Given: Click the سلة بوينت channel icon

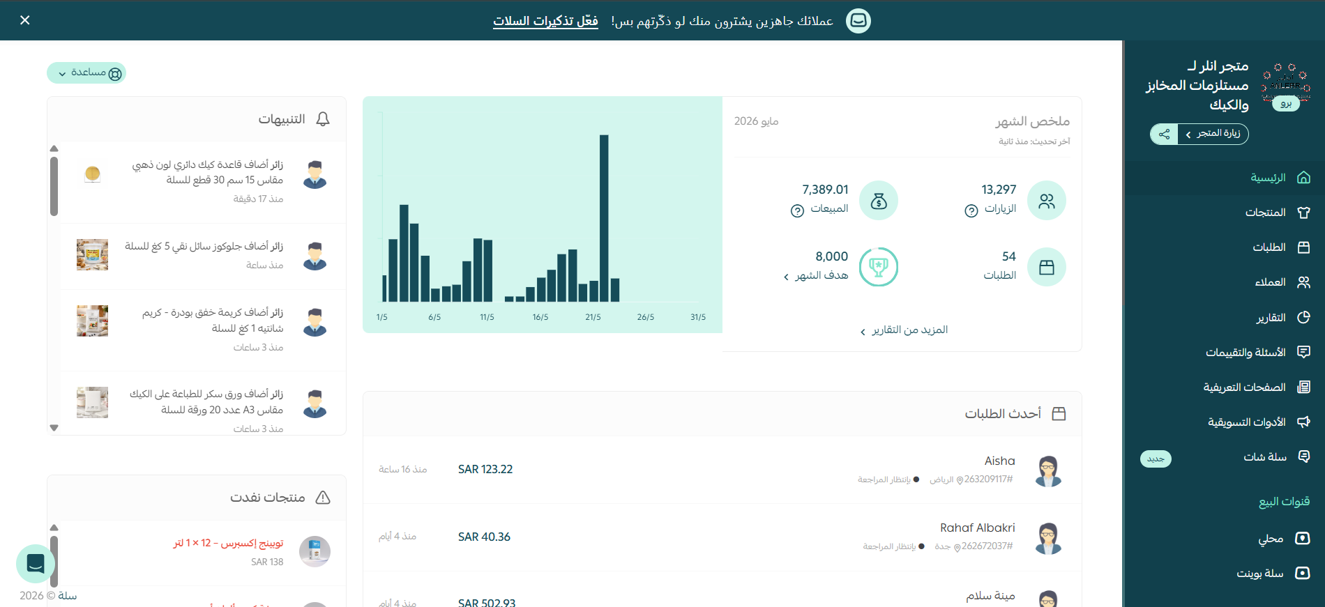Looking at the screenshot, I should pyautogui.click(x=1302, y=573).
